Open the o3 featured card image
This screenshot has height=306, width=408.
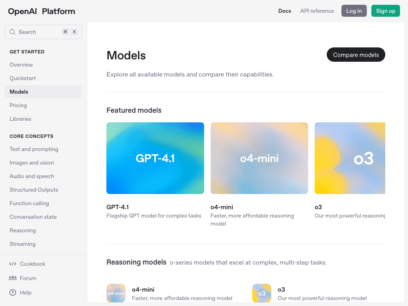[350, 158]
